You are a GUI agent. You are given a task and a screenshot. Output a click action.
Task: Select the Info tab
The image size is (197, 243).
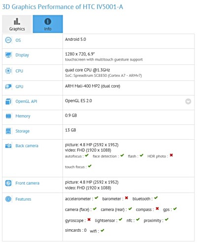coord(48,24)
